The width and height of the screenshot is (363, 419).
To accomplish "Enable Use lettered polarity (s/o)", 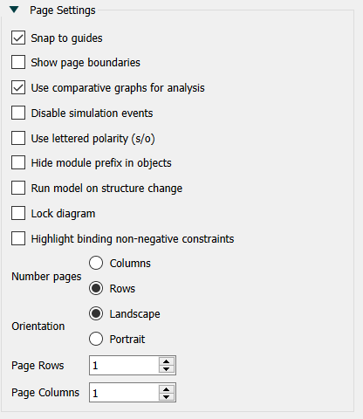I will [x=18, y=138].
